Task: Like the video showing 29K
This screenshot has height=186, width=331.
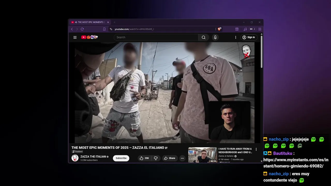Action: [x=144, y=158]
